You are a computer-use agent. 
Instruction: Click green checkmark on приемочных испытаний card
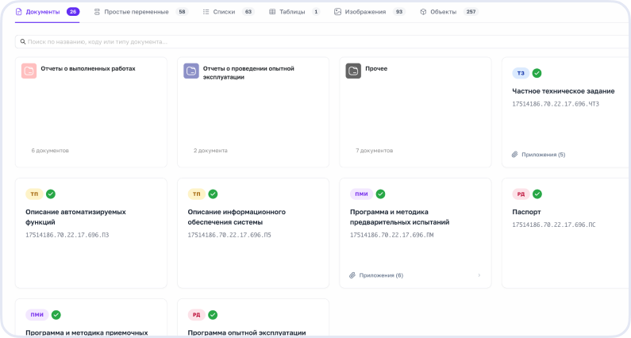[x=56, y=315]
